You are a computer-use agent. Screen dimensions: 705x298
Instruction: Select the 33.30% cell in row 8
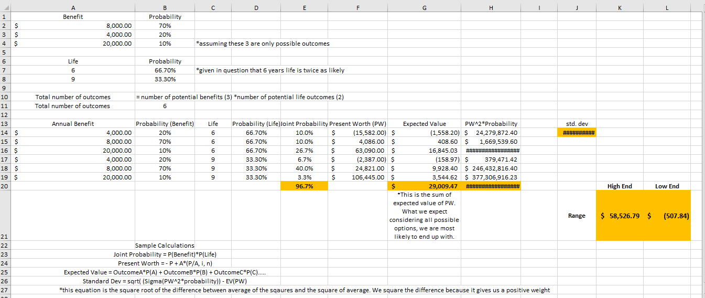[x=165, y=79]
